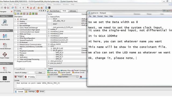This screenshot has height=97, width=172.
Task: Open the Design Summary tab
Action: tap(63, 77)
